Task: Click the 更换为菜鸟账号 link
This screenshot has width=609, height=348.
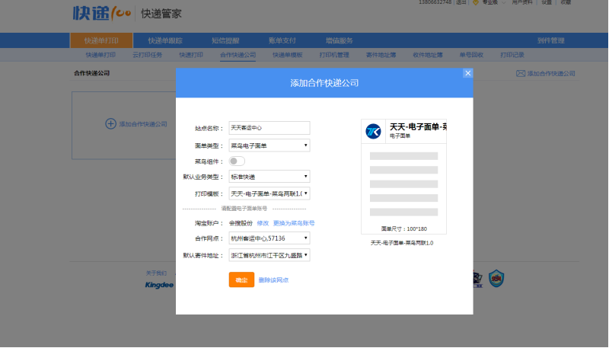Action: (294, 223)
